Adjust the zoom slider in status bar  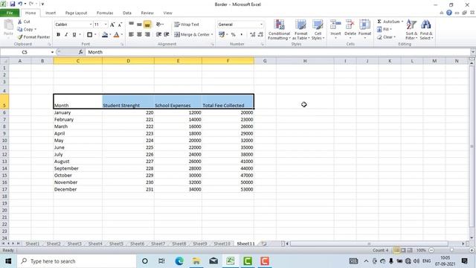pyautogui.click(x=451, y=250)
